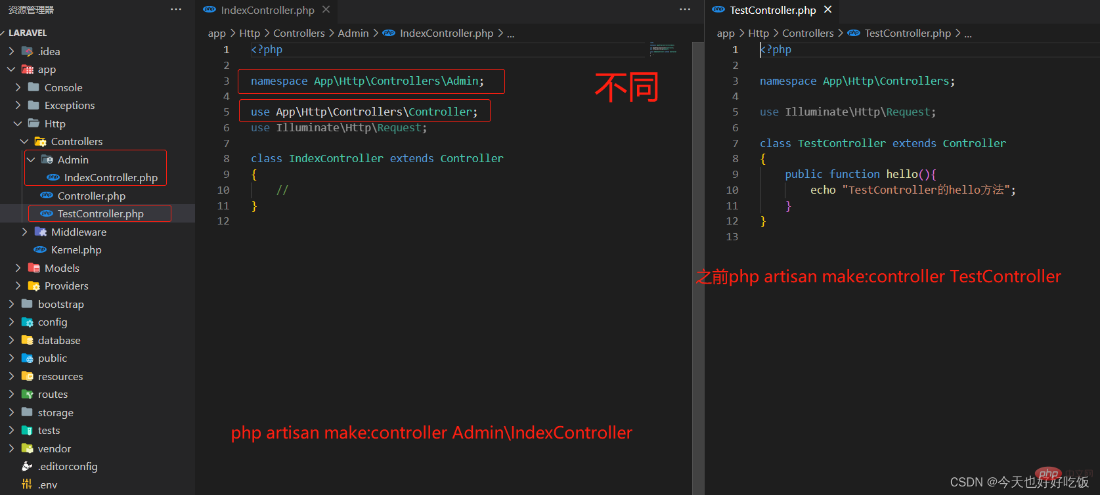Click the Http folder icon
The height and width of the screenshot is (495, 1100).
[x=34, y=123]
